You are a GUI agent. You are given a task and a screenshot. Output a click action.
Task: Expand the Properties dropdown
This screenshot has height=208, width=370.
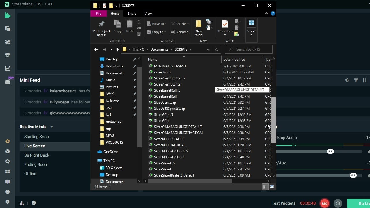point(225,35)
